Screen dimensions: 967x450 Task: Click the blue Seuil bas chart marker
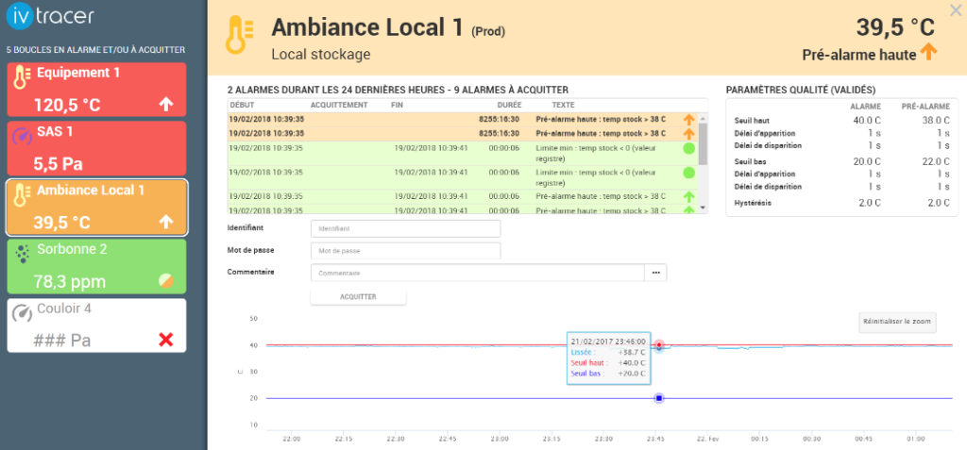658,398
